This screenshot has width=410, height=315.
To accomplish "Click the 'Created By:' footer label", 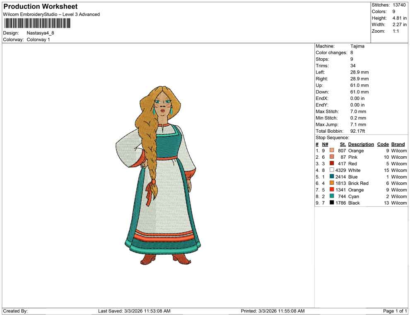I will tap(15, 311).
